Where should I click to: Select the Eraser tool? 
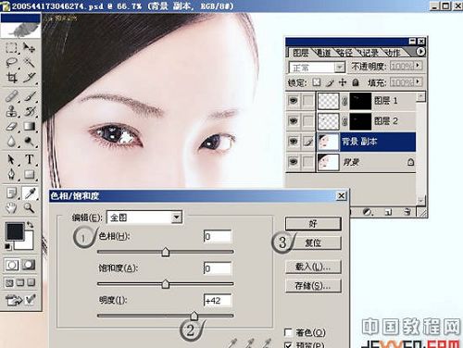point(12,127)
